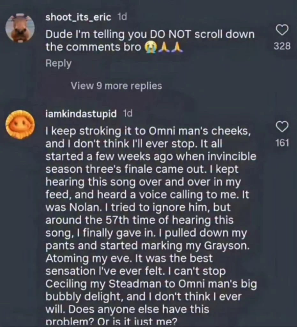Click the shoot_its_eric username
The image size is (297, 327).
78,17
